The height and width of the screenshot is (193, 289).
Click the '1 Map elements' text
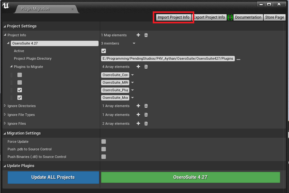coord(114,35)
